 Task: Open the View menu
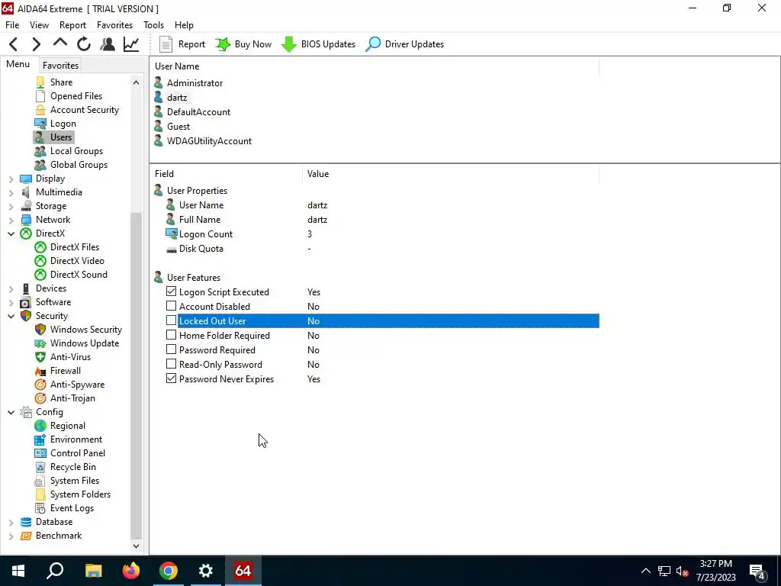tap(40, 25)
